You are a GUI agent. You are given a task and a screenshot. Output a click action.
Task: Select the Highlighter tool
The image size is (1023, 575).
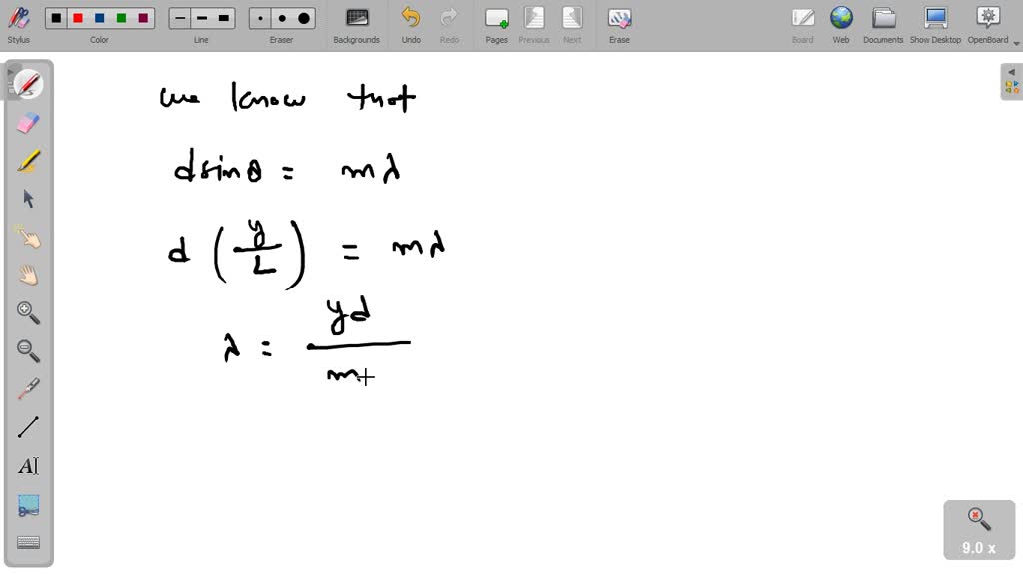click(28, 161)
